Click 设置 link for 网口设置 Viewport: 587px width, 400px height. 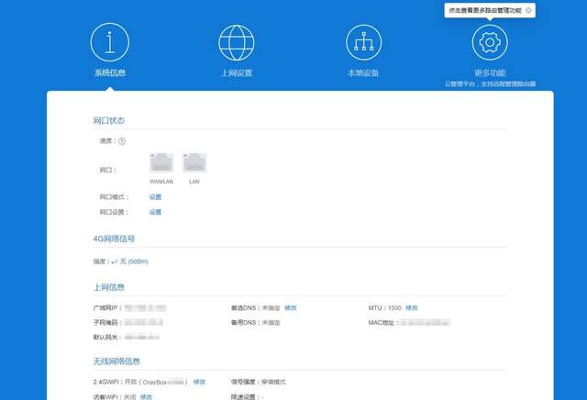155,212
